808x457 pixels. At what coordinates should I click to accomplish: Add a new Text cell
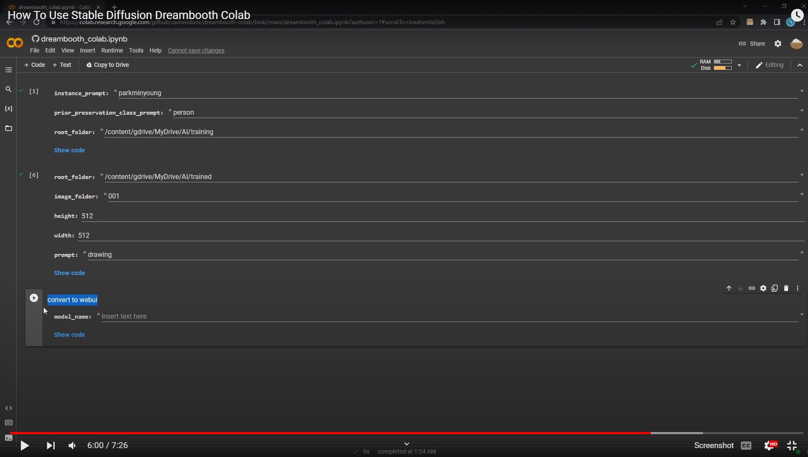point(62,65)
